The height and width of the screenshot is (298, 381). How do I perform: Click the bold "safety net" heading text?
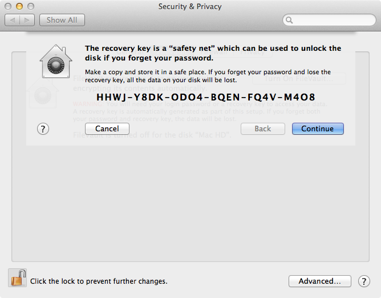pos(213,53)
